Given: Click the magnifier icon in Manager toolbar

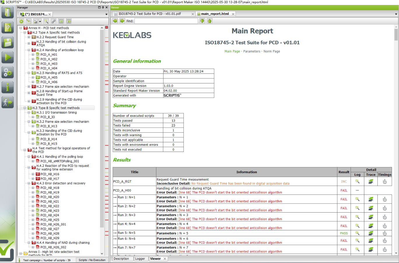Looking at the screenshot, I should 46,21.
